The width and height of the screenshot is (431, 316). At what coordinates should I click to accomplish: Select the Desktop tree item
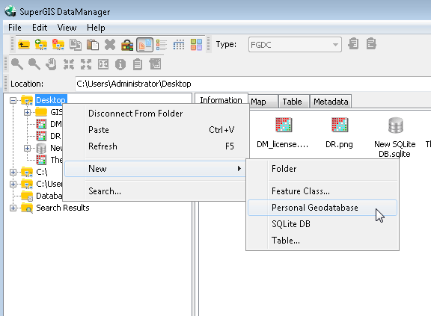coord(51,100)
